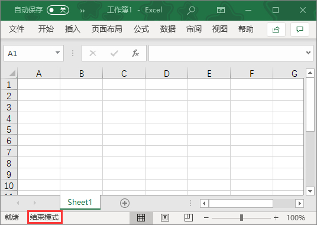Click the Select All corner triangle
Image resolution: width=317 pixels, height=225 pixels.
pyautogui.click(x=12, y=73)
